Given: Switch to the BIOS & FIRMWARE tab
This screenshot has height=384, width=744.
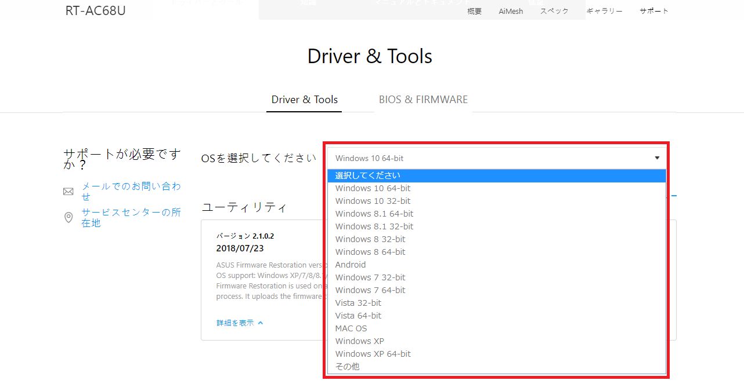Looking at the screenshot, I should click(x=423, y=100).
